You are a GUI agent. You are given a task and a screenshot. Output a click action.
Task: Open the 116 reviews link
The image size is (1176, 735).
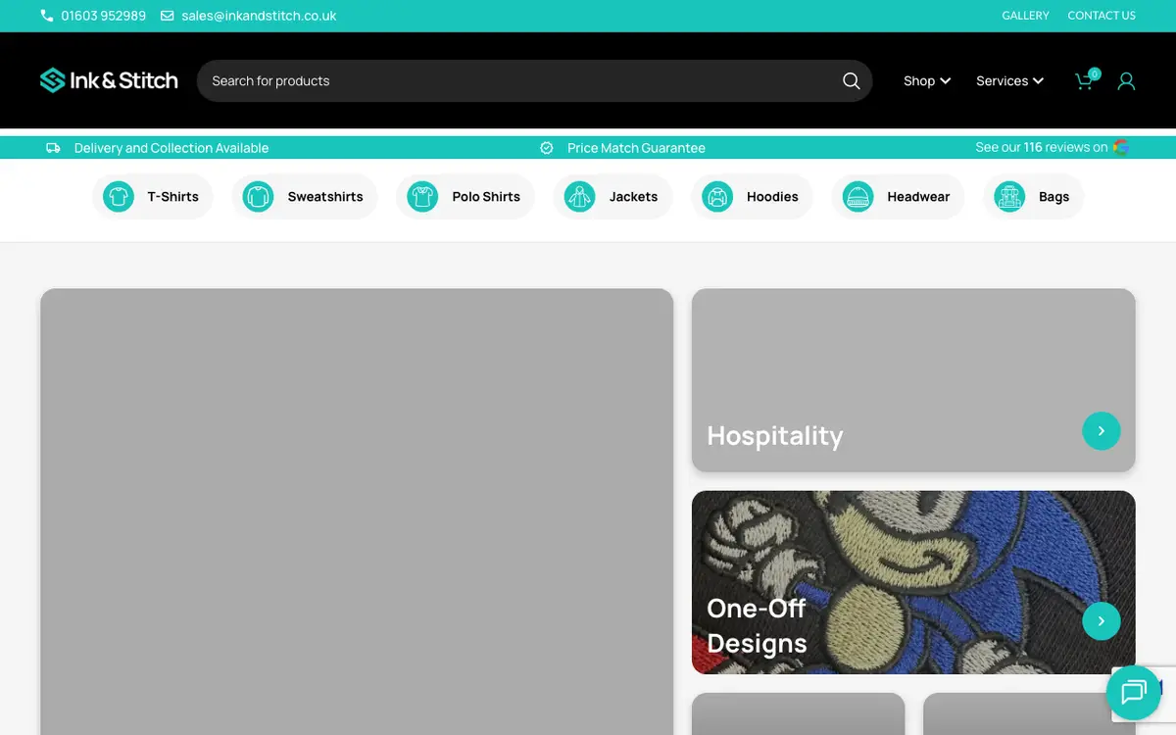1042,147
